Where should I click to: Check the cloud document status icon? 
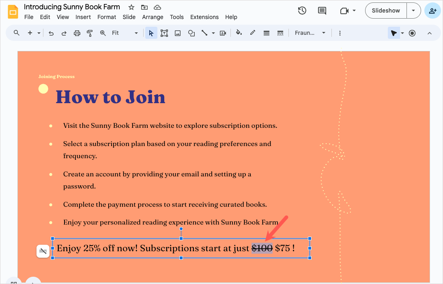[x=157, y=7]
